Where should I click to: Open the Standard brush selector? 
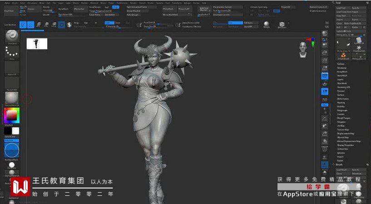tap(12, 37)
